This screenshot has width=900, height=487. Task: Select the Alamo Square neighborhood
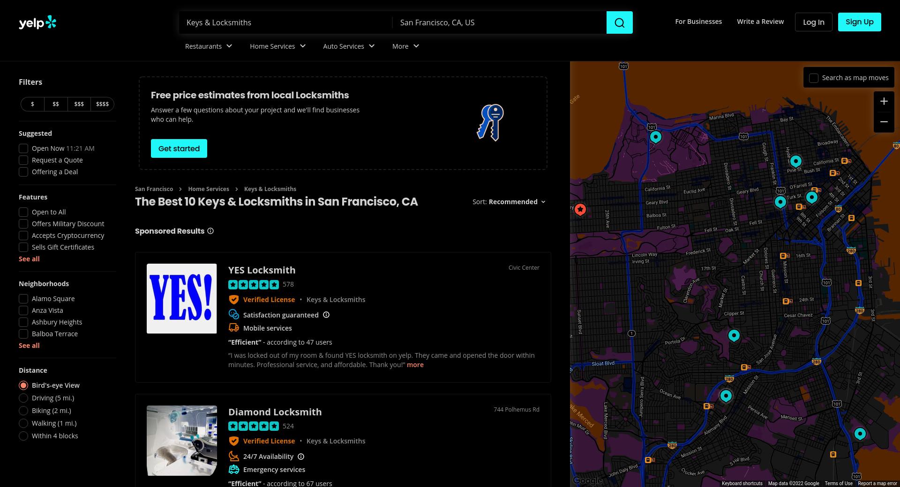[23, 299]
